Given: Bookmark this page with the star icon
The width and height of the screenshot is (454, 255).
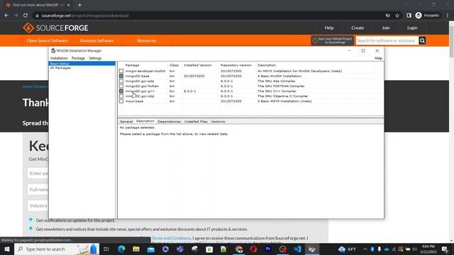Looking at the screenshot, I should click(x=397, y=16).
